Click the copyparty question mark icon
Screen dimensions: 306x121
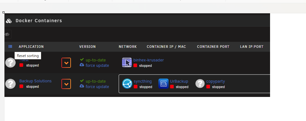tap(200, 84)
